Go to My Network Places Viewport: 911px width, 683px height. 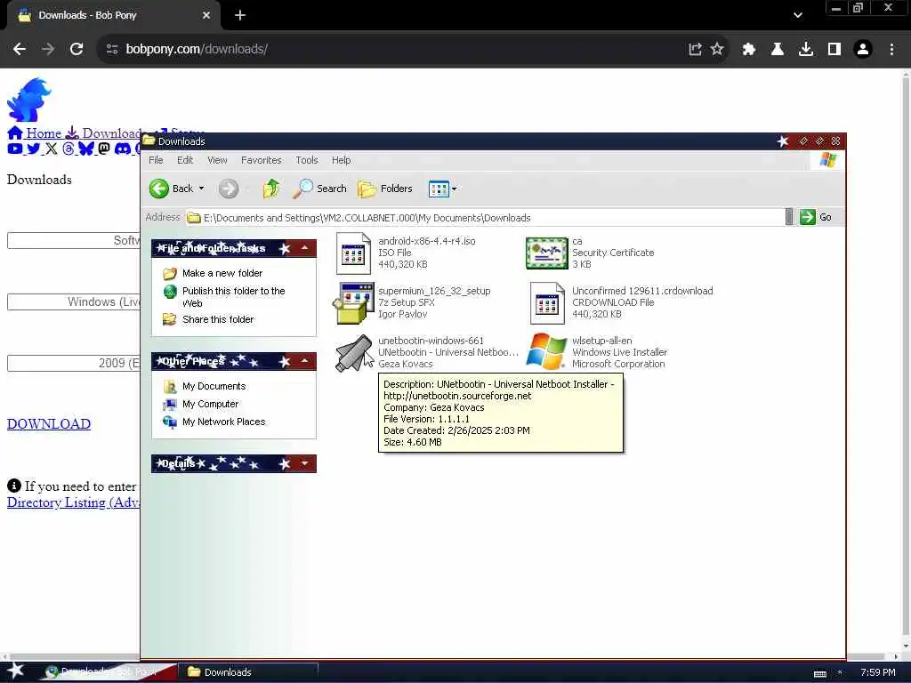tap(223, 422)
